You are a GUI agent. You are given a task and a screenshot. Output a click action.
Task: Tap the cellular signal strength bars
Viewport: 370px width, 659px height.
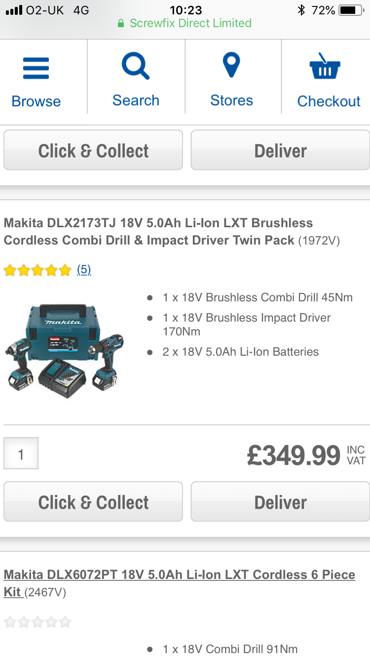(14, 10)
